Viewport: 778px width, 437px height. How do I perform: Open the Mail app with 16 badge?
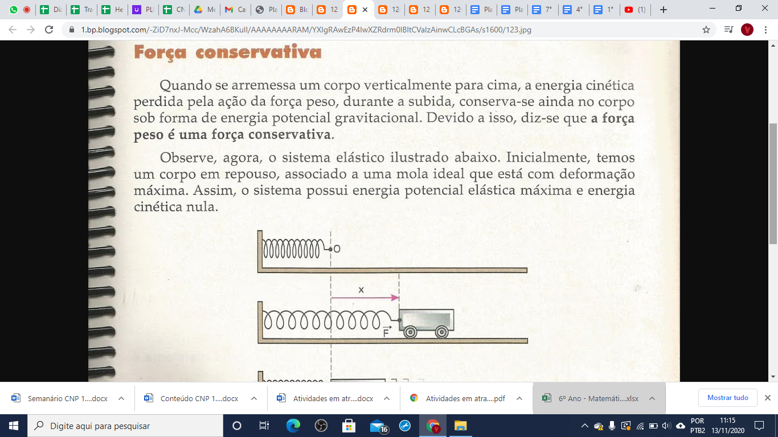[378, 426]
